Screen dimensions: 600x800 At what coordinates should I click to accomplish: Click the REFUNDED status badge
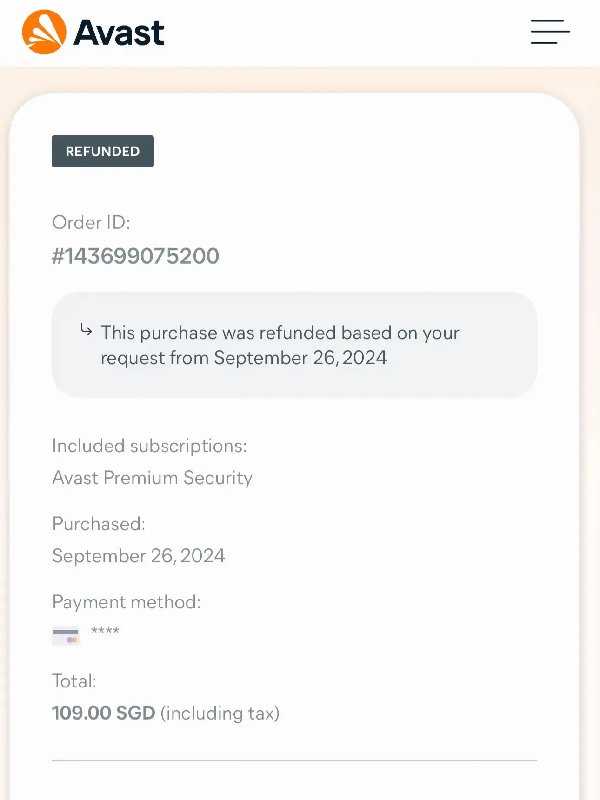[103, 151]
